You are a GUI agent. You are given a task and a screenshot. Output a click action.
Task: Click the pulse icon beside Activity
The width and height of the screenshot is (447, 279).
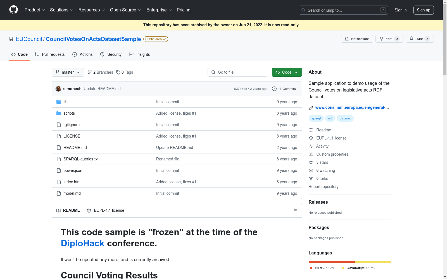[311, 146]
